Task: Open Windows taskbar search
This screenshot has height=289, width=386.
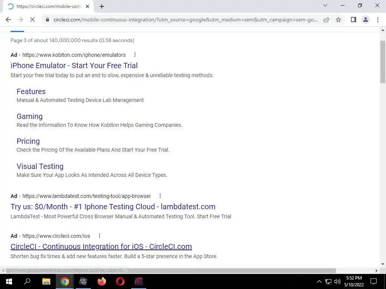Action: tap(27, 281)
